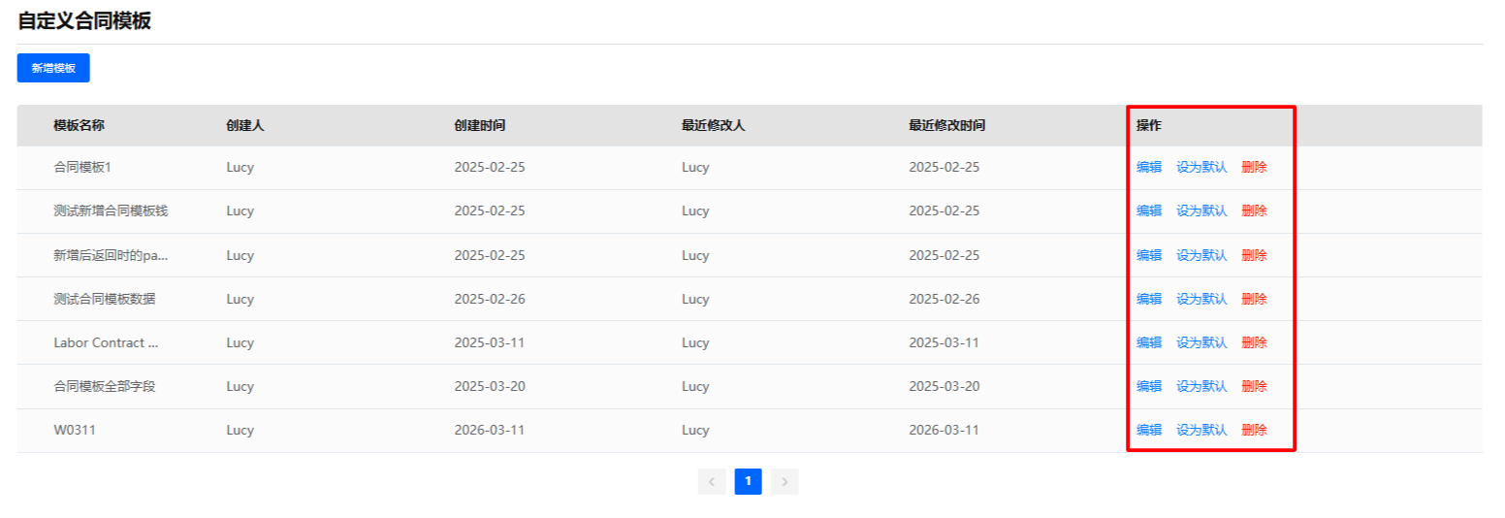Delete 测试合同模板数据 template

tap(1254, 299)
